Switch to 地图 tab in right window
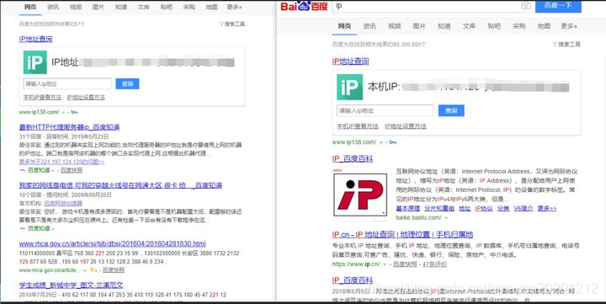Viewport: 606px width, 304px height. tap(544, 26)
